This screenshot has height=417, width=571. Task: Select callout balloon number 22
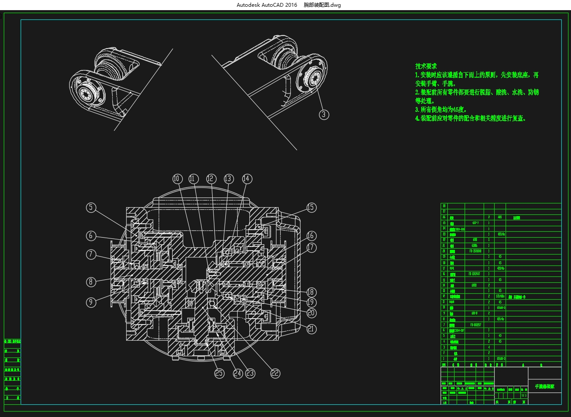point(275,373)
